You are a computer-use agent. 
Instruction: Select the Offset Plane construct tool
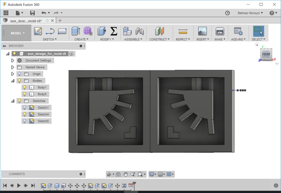coord(160,31)
